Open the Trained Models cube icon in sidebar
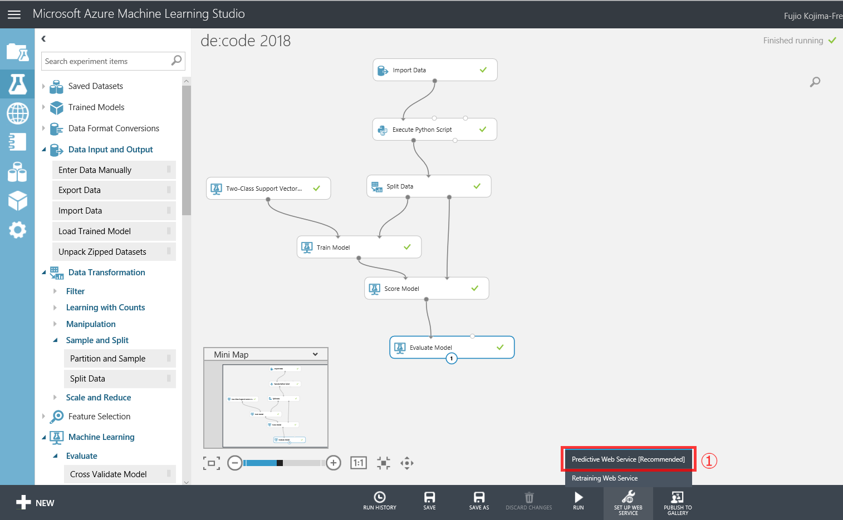843x520 pixels. [17, 201]
